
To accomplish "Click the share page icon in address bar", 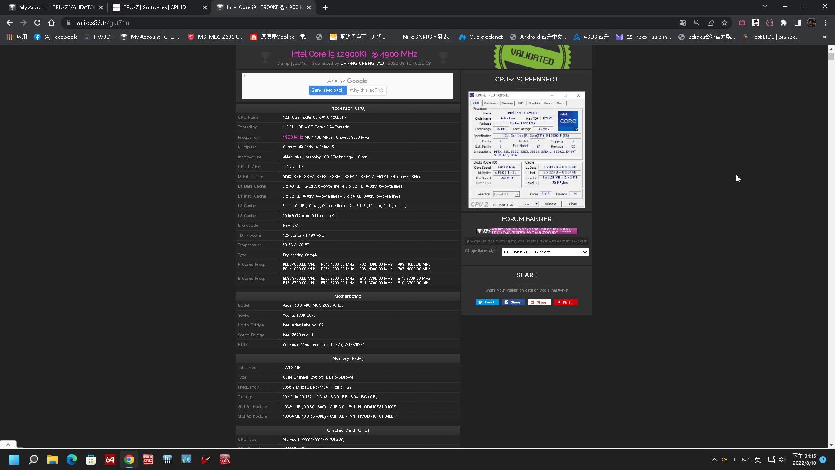I will (x=711, y=23).
